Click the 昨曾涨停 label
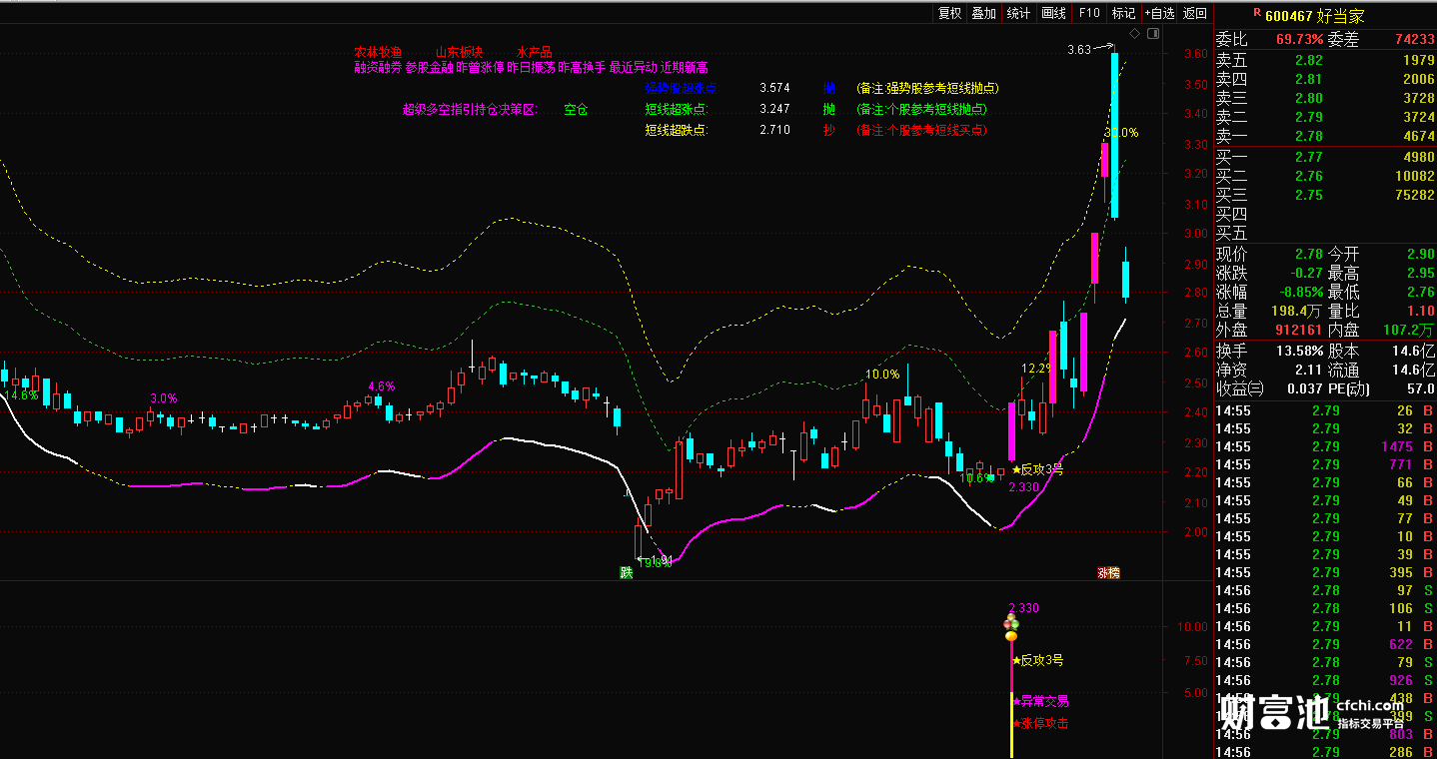The width and height of the screenshot is (1437, 759). [x=480, y=68]
